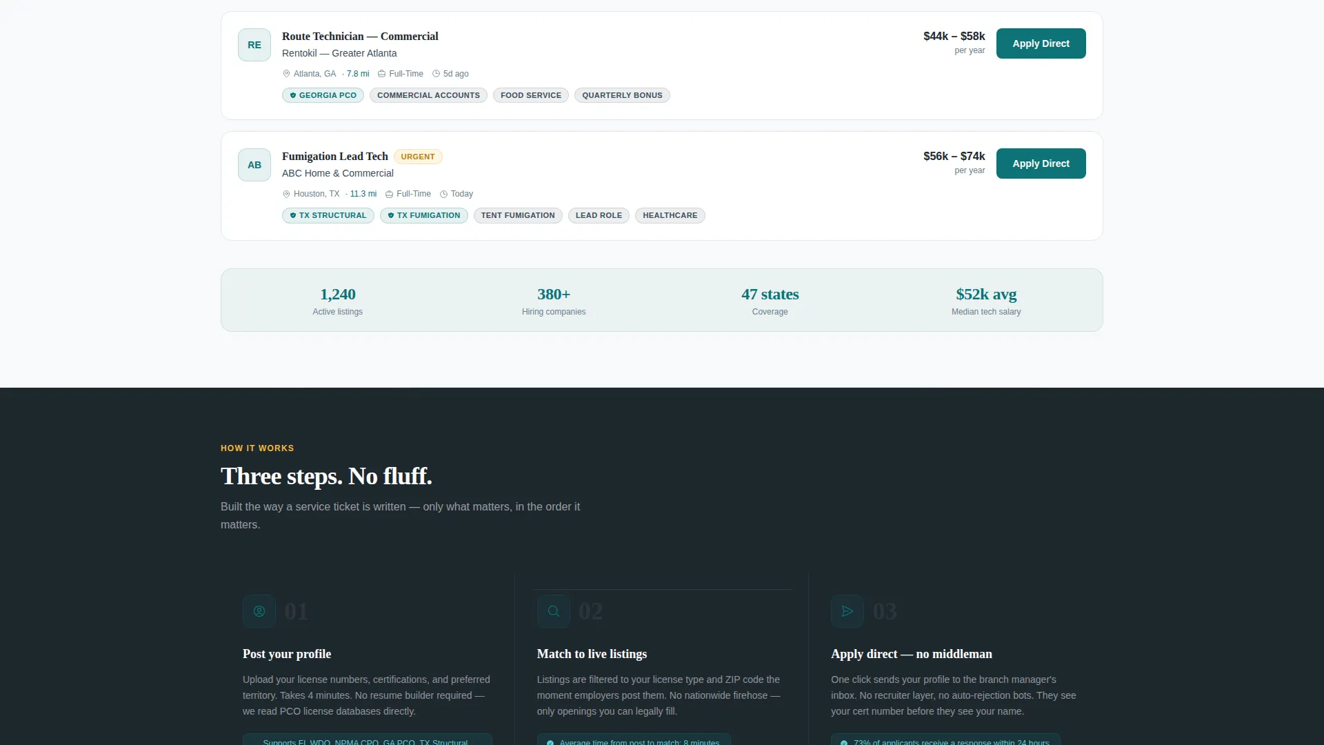Screen dimensions: 1324x745
Task: Click the profile icon for step 01
Action: click(x=259, y=611)
